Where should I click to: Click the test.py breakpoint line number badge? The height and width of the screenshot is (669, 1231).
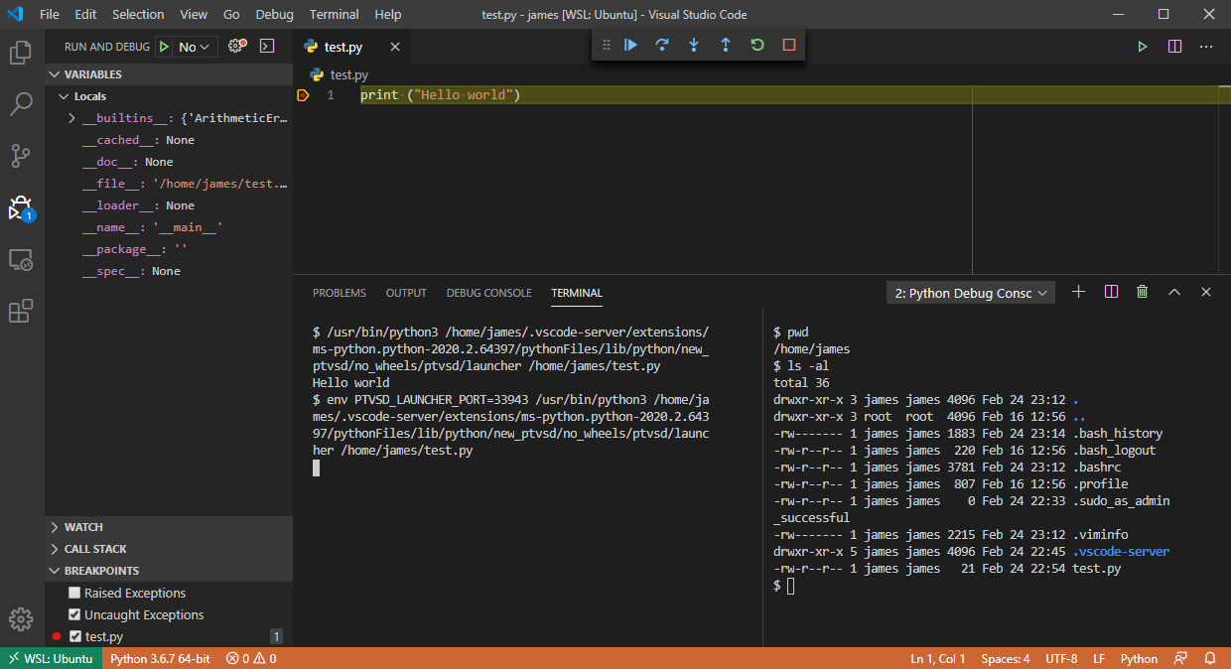[x=276, y=636]
